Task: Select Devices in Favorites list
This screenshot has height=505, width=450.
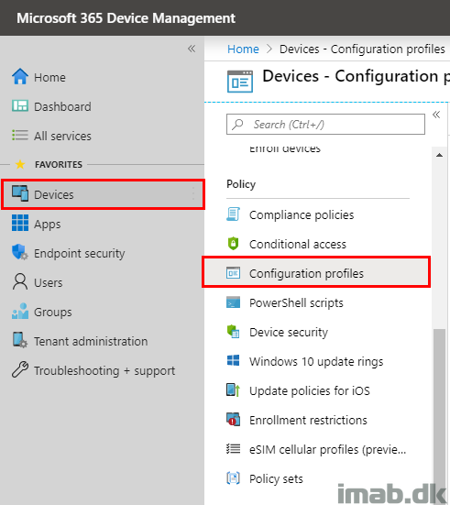Action: coord(103,194)
